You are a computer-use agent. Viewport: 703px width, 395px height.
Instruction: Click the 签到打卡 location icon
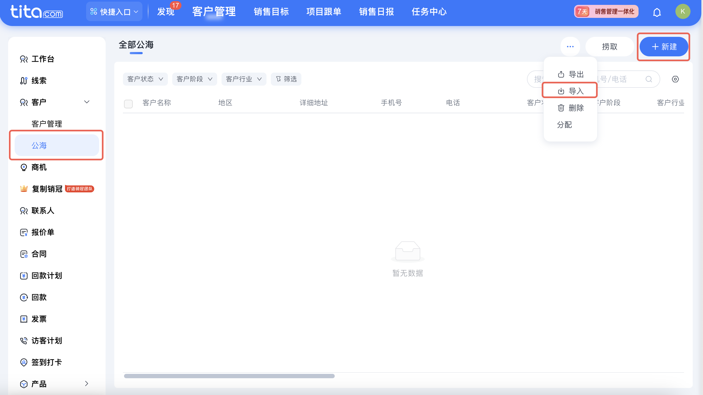(x=24, y=362)
